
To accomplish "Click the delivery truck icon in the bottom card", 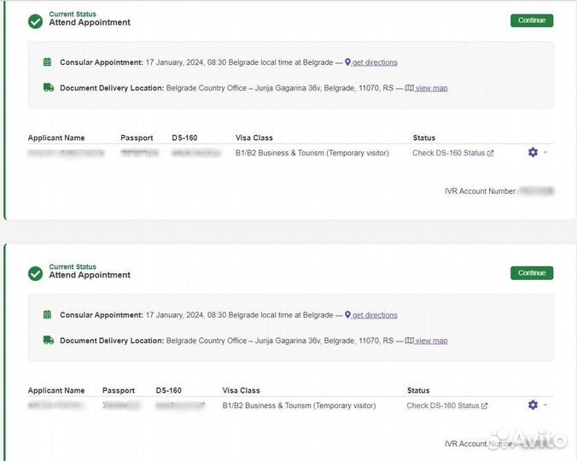I will coord(48,341).
